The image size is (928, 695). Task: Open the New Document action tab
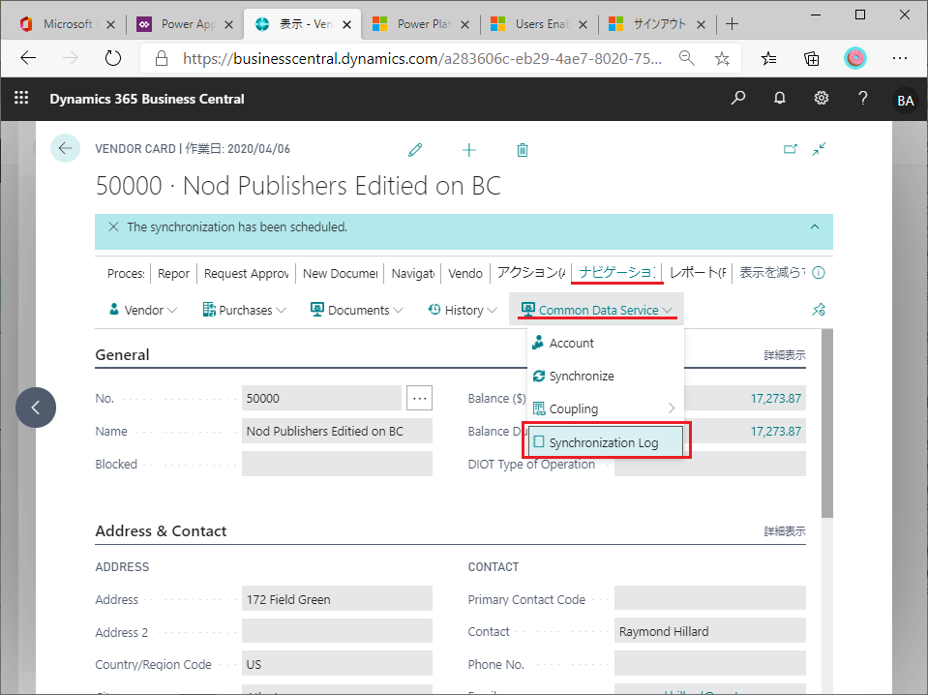point(341,273)
